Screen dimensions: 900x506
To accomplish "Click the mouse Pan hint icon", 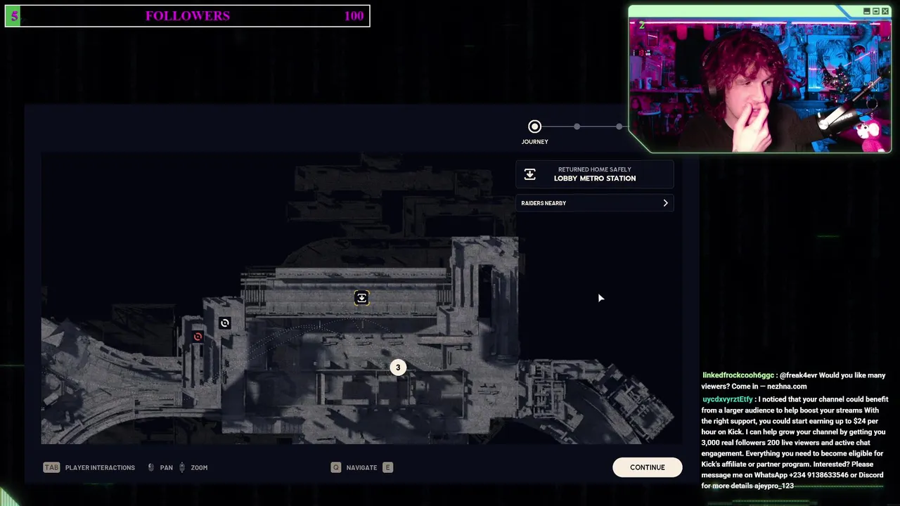I will click(x=151, y=467).
